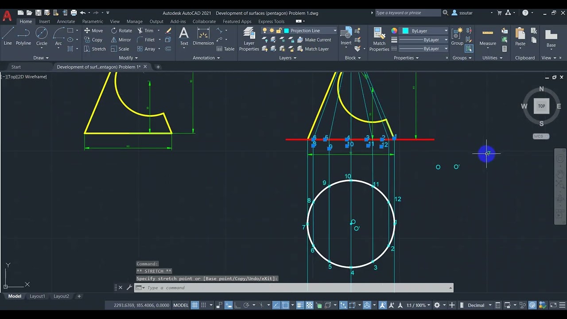The height and width of the screenshot is (319, 567).
Task: Activate the Move tool
Action: pos(93,31)
